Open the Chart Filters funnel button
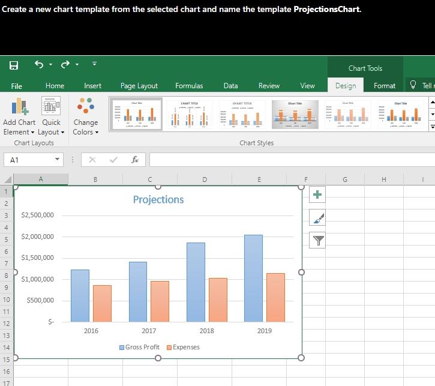435x386 pixels. (318, 241)
